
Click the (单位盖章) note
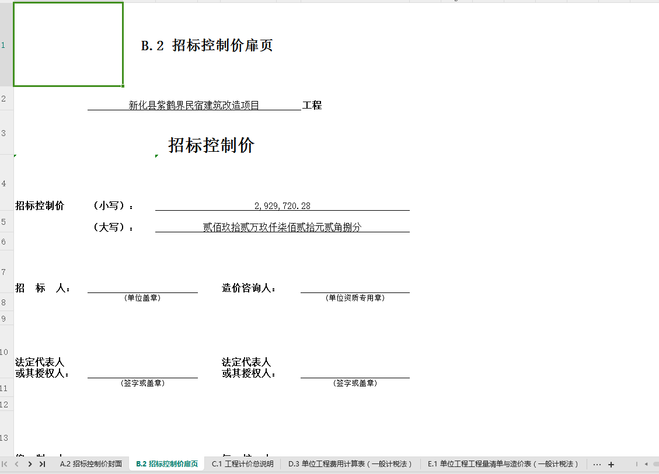pos(142,298)
